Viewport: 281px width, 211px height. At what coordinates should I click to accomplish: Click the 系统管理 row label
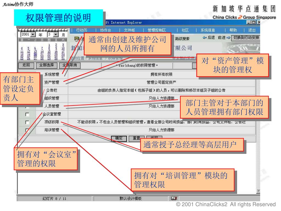[x=52, y=74]
